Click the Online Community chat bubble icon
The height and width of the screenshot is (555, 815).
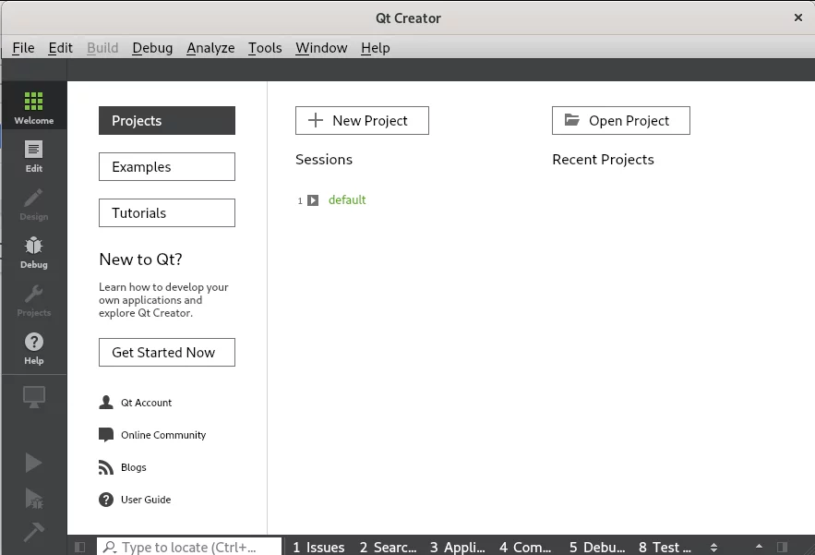(x=106, y=434)
